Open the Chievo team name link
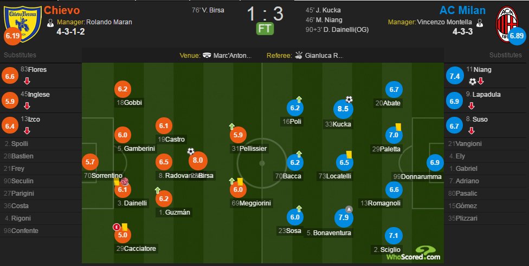Viewport: 529px width, 266px height. [62, 10]
